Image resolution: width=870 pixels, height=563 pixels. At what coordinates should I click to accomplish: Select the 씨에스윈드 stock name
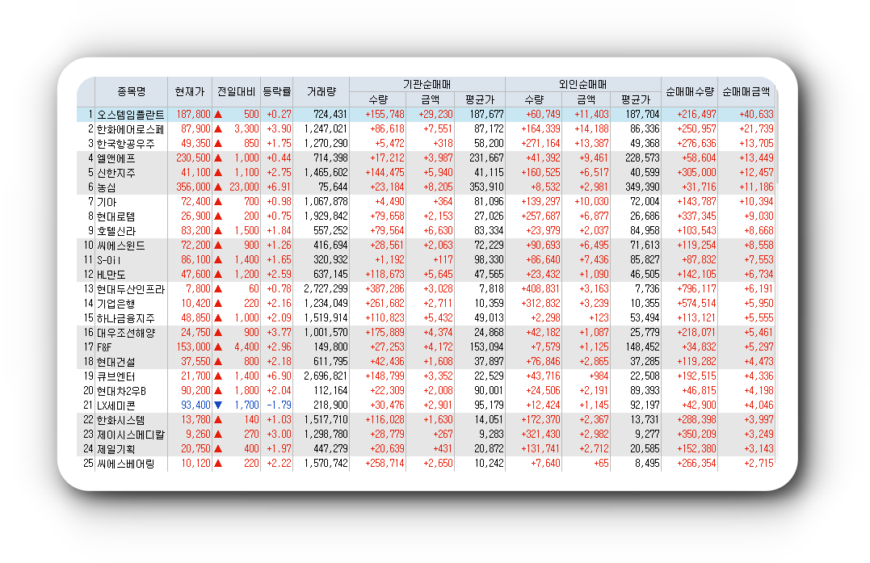pos(121,246)
